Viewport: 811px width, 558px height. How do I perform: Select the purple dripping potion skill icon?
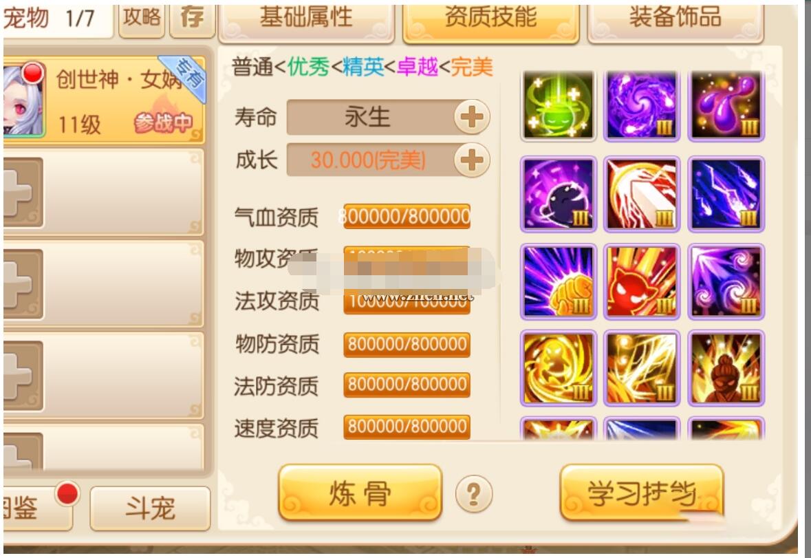726,105
